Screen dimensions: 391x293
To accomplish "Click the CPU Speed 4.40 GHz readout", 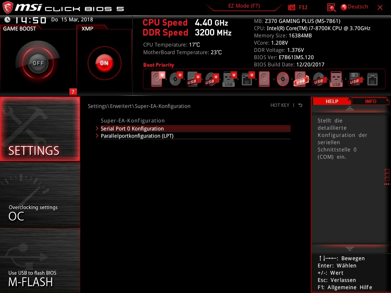I will coord(185,23).
